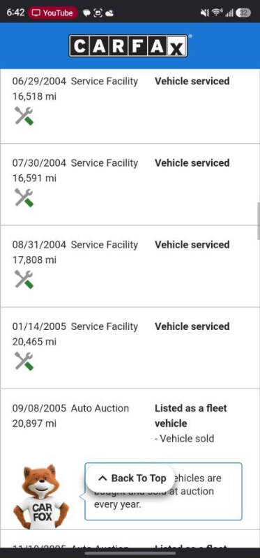Image resolution: width=260 pixels, height=558 pixels.
Task: Click wrench icon under 08/31/2004 service record
Action: coord(24,280)
